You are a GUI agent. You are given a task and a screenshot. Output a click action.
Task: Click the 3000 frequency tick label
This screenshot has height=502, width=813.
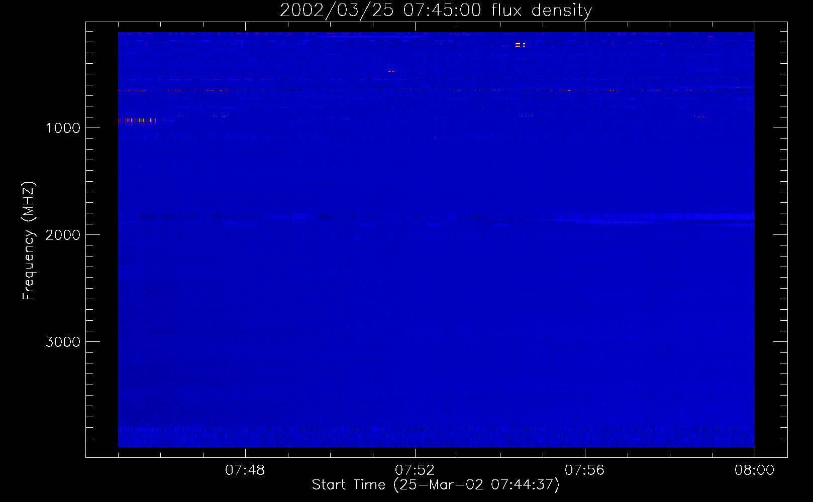point(63,342)
